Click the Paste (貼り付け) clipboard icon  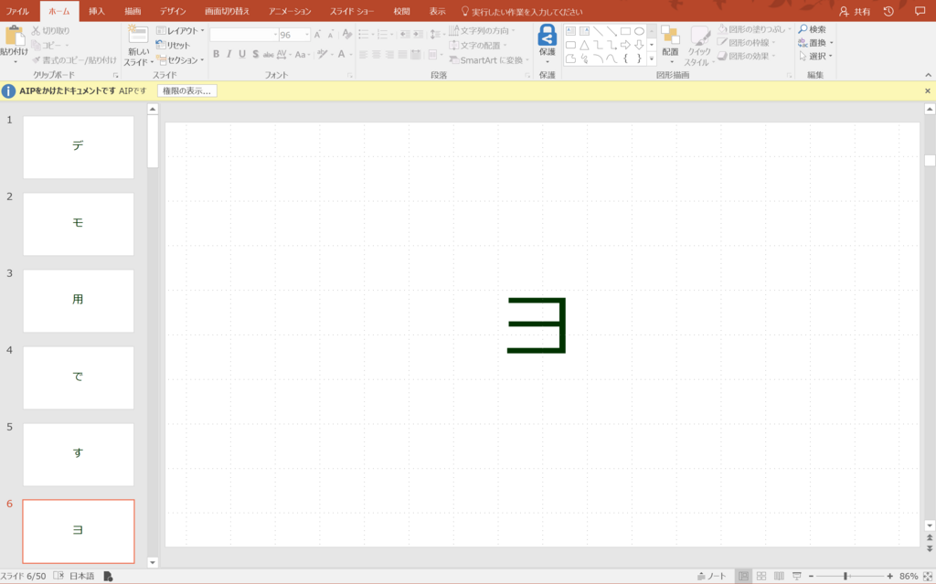tap(15, 37)
